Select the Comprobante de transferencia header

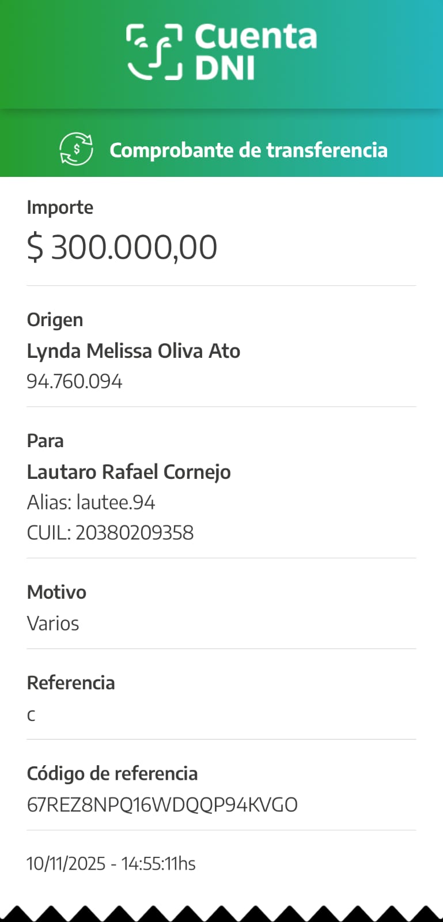click(248, 150)
